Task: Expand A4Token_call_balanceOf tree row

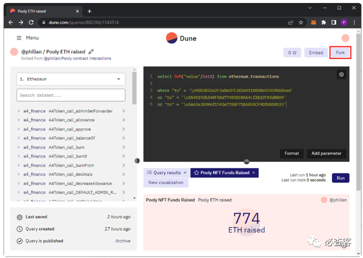Action: (x=19, y=138)
